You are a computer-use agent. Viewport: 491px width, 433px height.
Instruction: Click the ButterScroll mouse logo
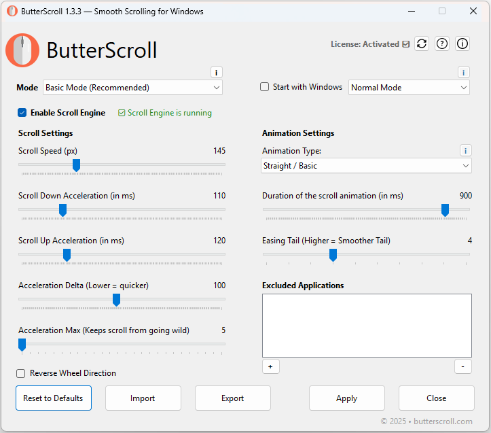click(22, 50)
